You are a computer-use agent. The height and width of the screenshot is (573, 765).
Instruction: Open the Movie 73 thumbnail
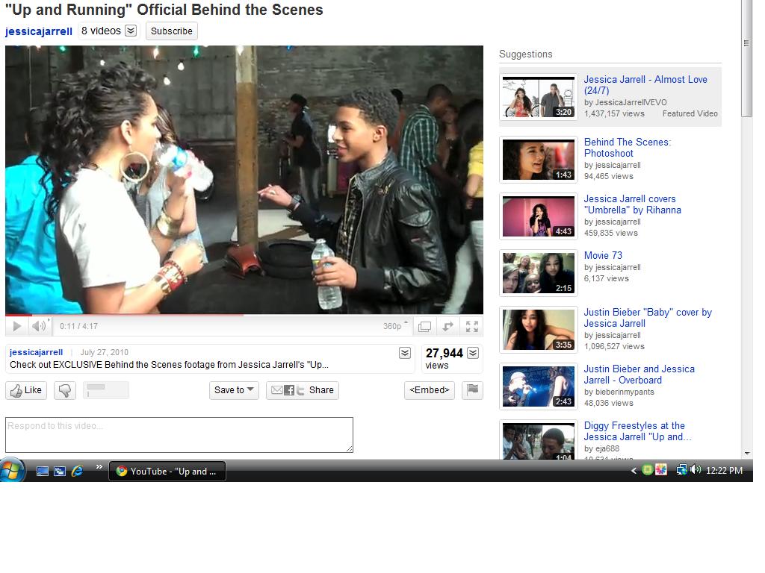coord(539,273)
